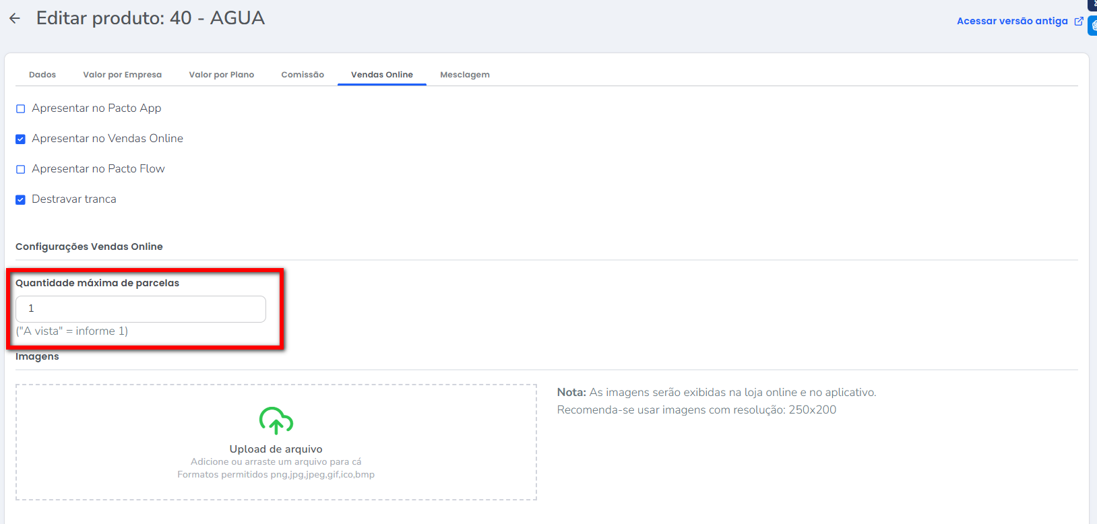Click the back arrow beside Editar produto
1097x524 pixels.
(x=15, y=19)
